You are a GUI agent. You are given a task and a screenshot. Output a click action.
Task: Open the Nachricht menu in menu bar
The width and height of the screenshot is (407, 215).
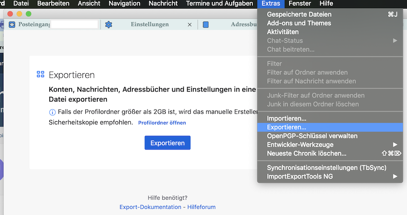pos(163,4)
